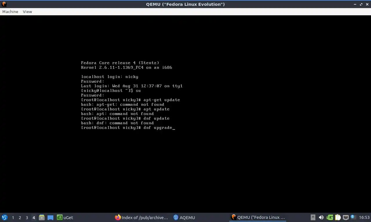Click the green uGet tray icon
The image size is (371, 222).
click(330, 217)
